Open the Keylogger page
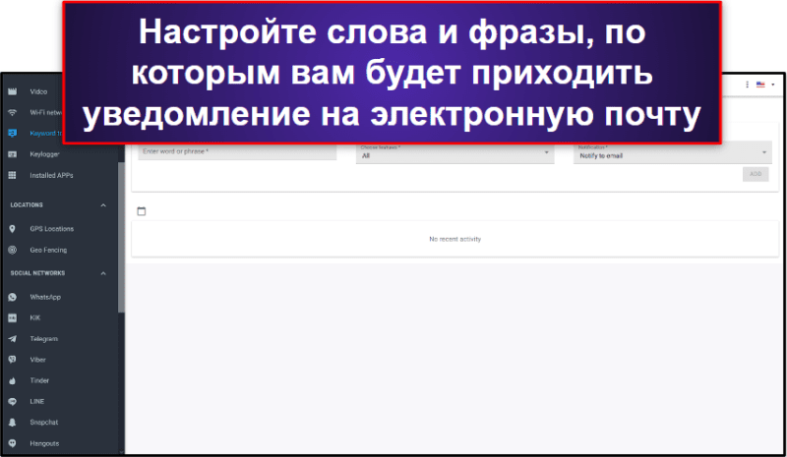 pyautogui.click(x=44, y=154)
